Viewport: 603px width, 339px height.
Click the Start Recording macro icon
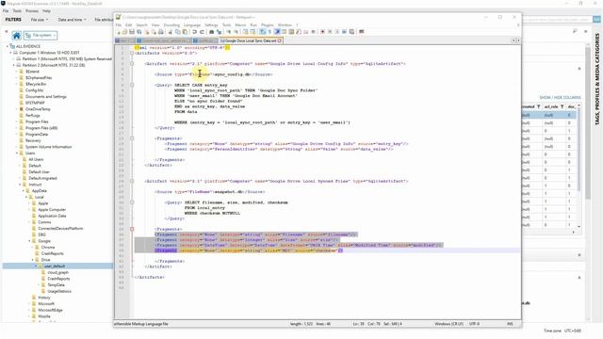coord(322,32)
